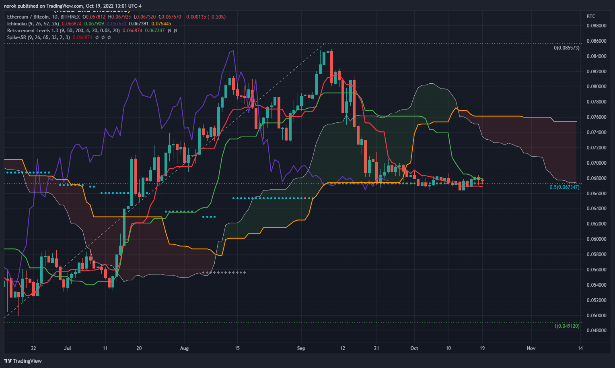
Task: Click price axis label 0.086000
Action: [x=596, y=41]
